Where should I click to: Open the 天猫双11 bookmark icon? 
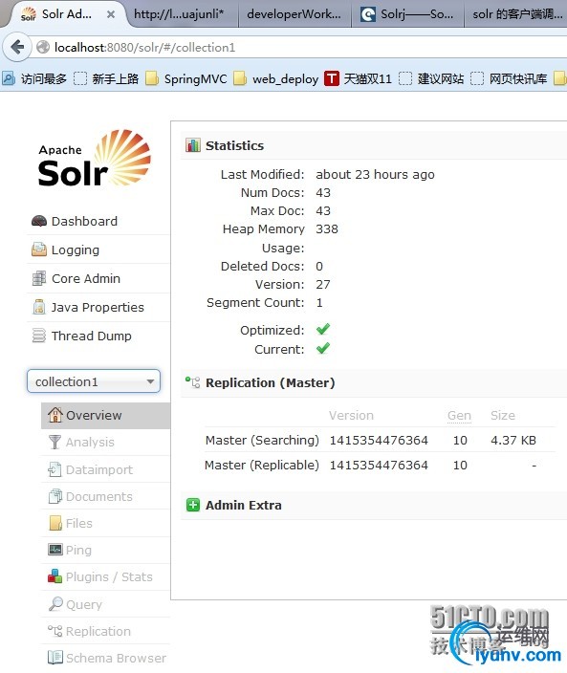point(332,79)
